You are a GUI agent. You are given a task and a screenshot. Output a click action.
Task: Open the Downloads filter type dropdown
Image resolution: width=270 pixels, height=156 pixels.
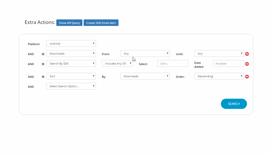coord(71,54)
